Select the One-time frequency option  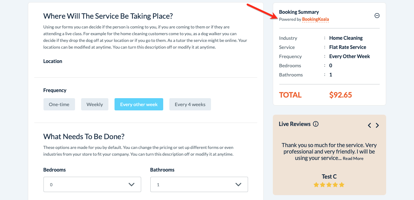point(59,104)
